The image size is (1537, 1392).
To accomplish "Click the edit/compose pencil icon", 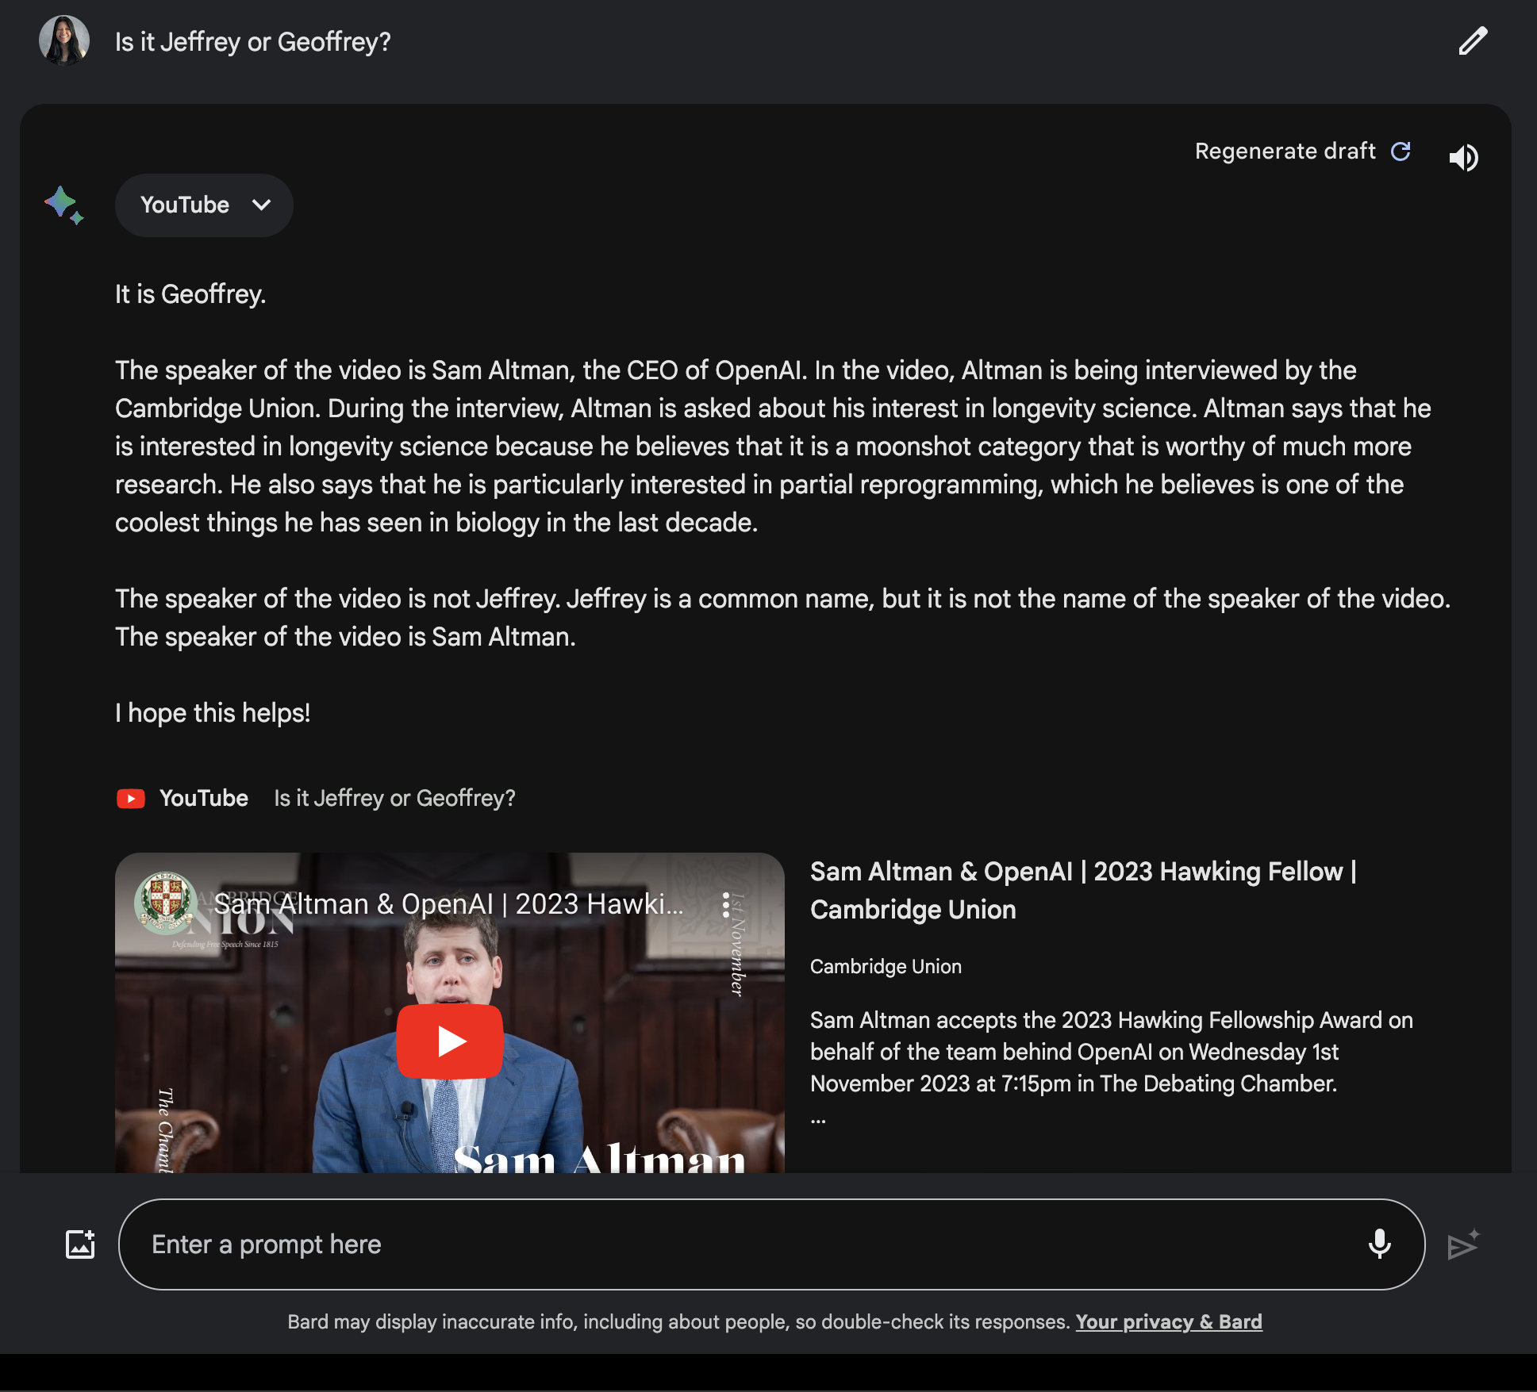I will pos(1473,39).
